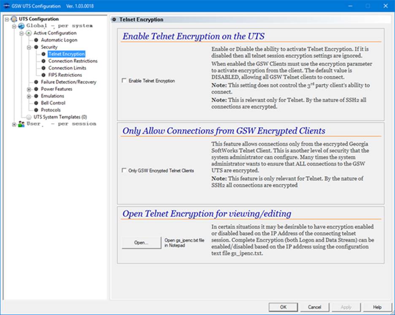Click the gear icon beside Automatic Logon
This screenshot has width=395, height=315.
(x=36, y=40)
